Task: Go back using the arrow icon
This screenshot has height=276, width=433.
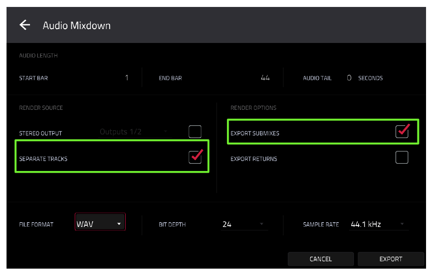Action: (x=25, y=25)
